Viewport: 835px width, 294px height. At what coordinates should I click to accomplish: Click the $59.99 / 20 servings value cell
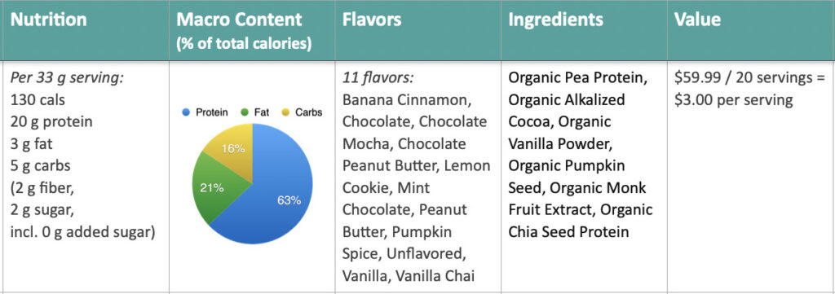click(x=750, y=89)
